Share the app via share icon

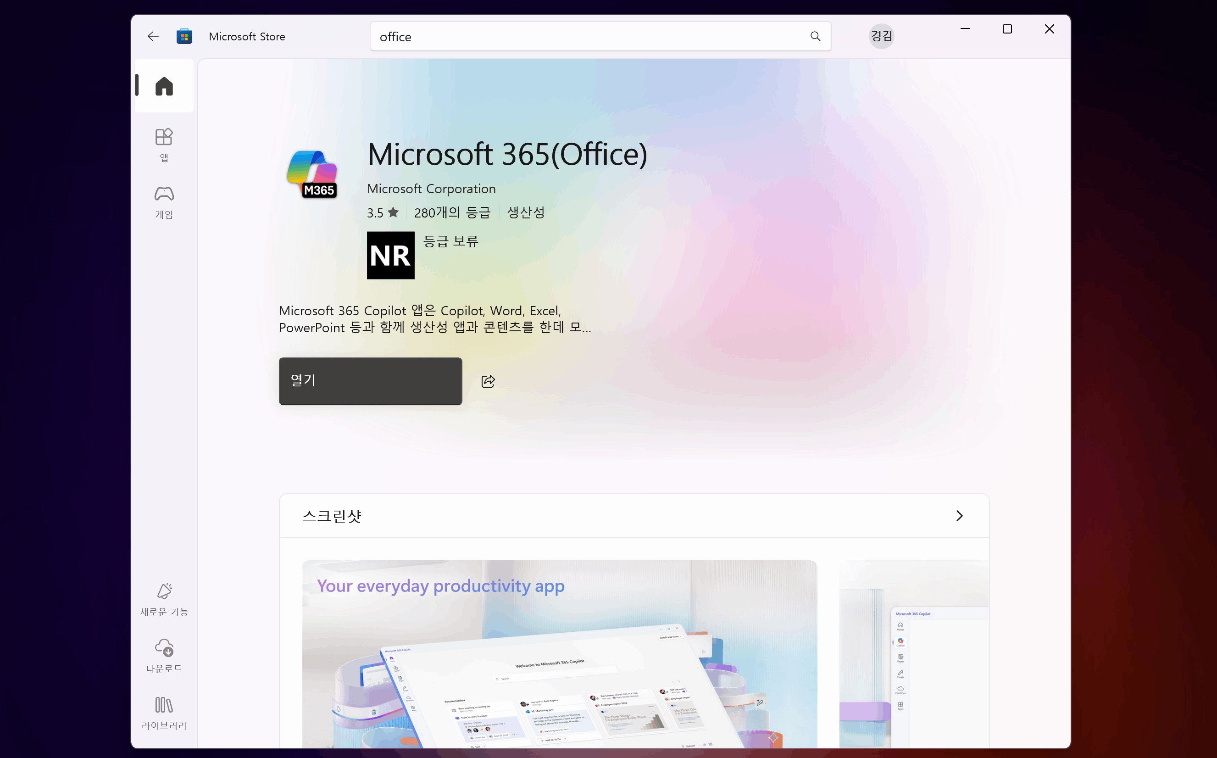tap(488, 381)
